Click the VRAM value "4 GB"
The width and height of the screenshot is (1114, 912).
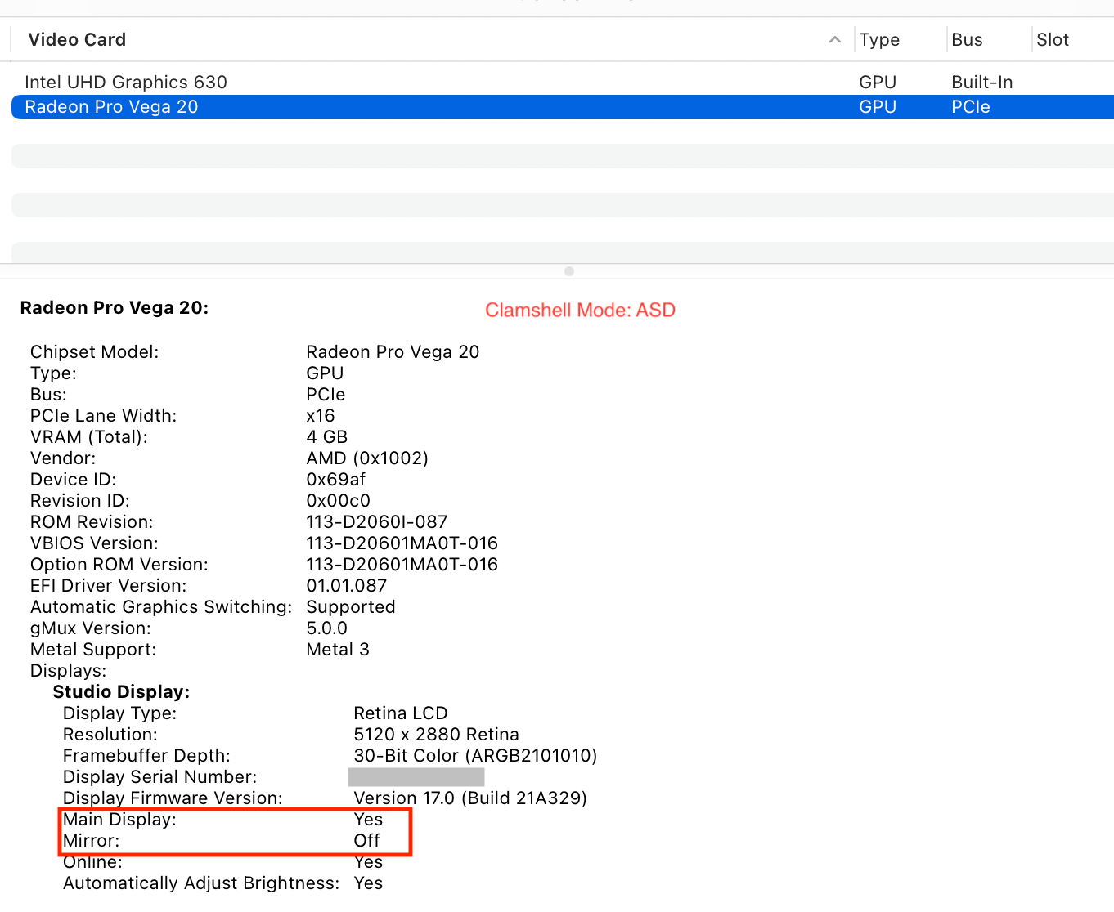click(x=327, y=437)
